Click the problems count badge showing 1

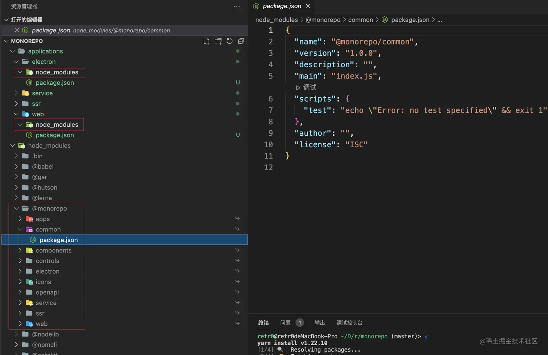pos(300,322)
